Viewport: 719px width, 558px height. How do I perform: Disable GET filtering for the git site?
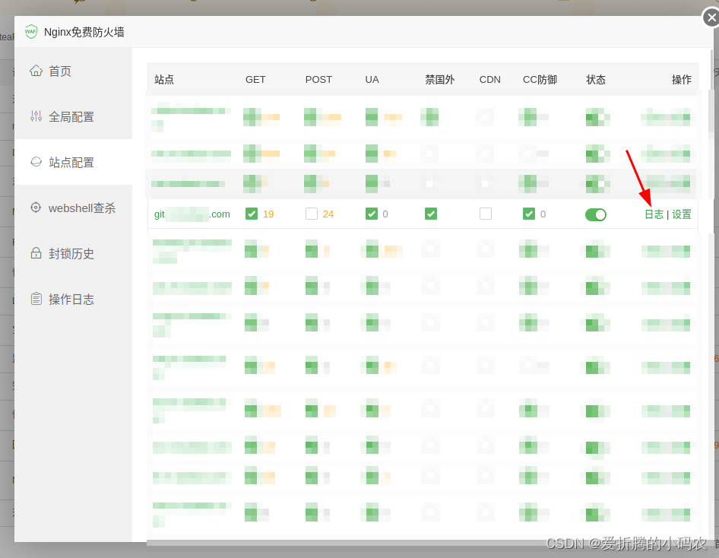tap(251, 214)
